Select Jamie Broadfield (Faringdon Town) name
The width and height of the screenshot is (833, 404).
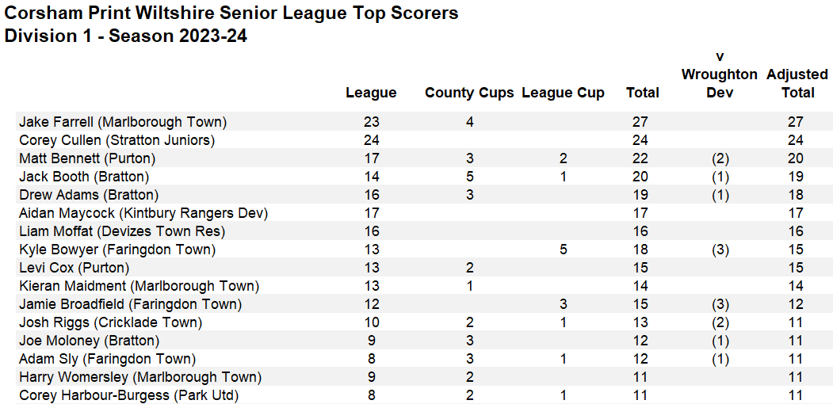click(x=130, y=304)
